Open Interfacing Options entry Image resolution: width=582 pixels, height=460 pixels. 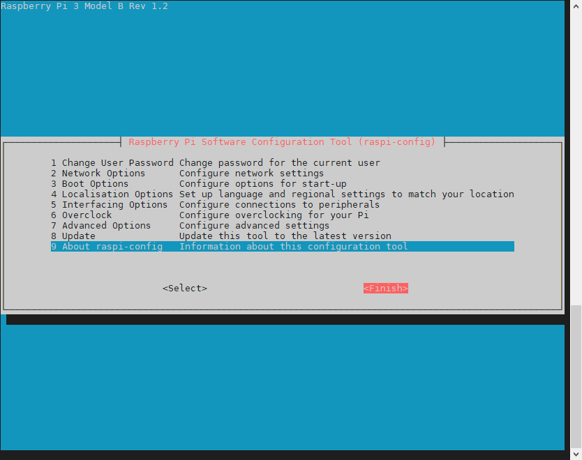[x=283, y=205]
